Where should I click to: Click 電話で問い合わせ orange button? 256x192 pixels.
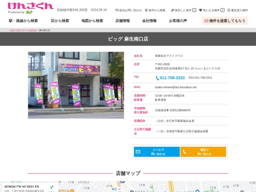pos(203,152)
